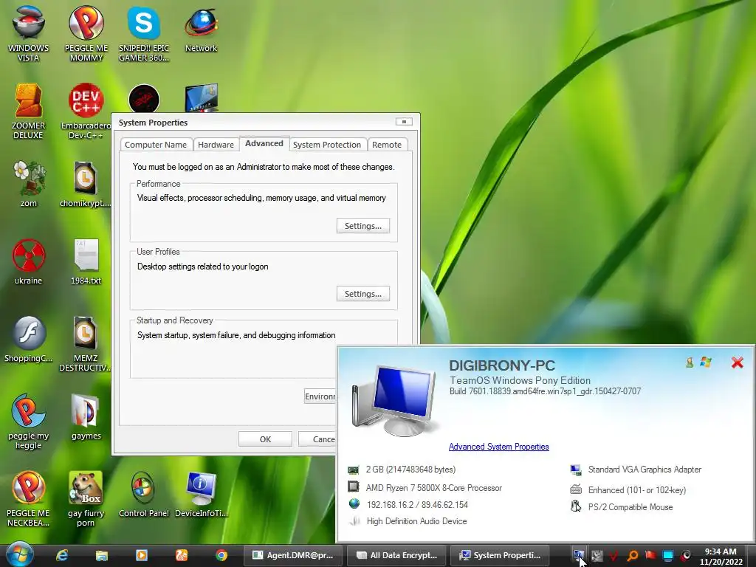756x567 pixels.
Task: Select the ShoppingC... Flash icon
Action: point(29,340)
